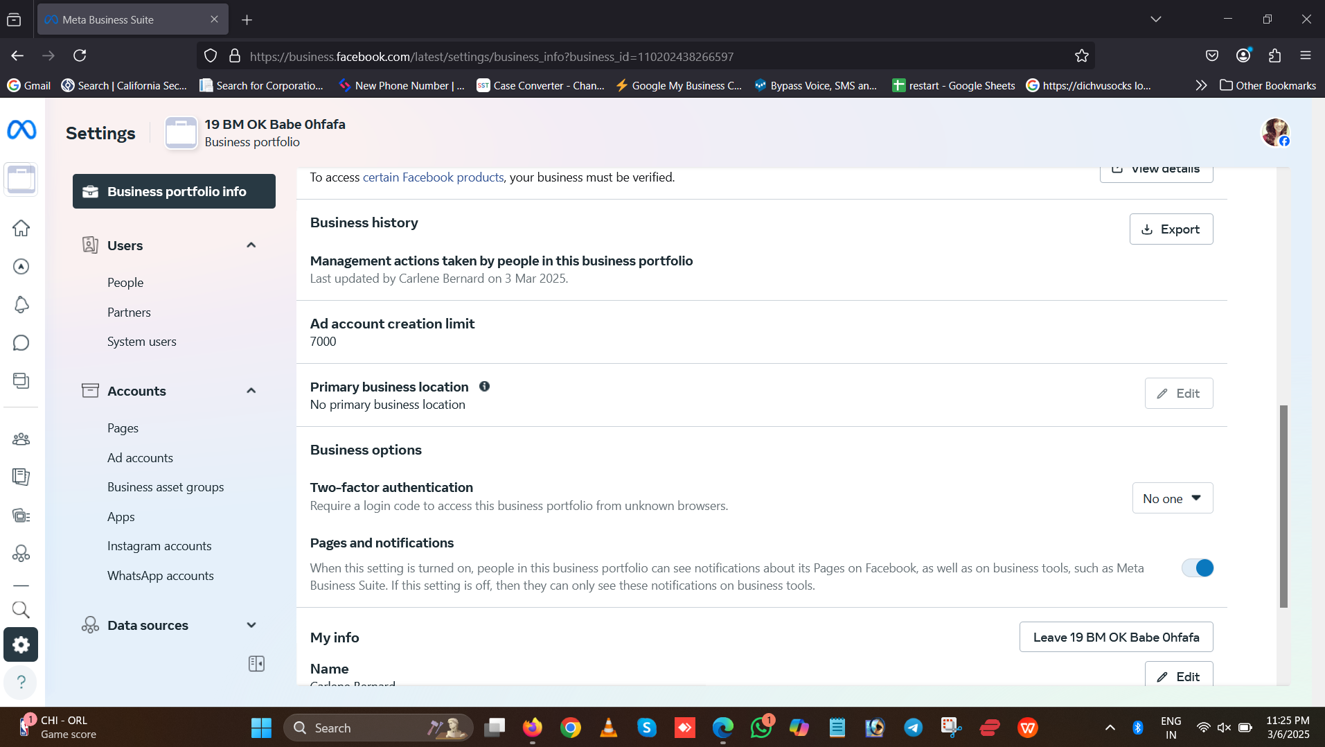Open Instagram accounts settings
Screen dimensions: 1325x747
(x=159, y=546)
